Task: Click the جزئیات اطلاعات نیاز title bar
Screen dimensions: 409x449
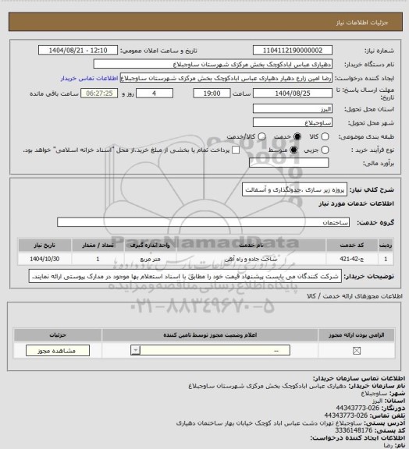Action: click(205, 22)
